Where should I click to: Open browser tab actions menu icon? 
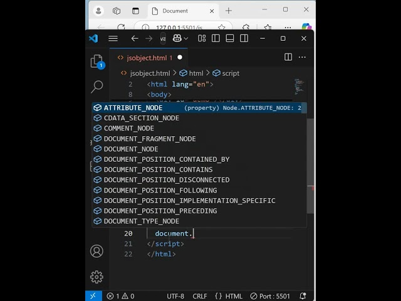click(x=135, y=11)
